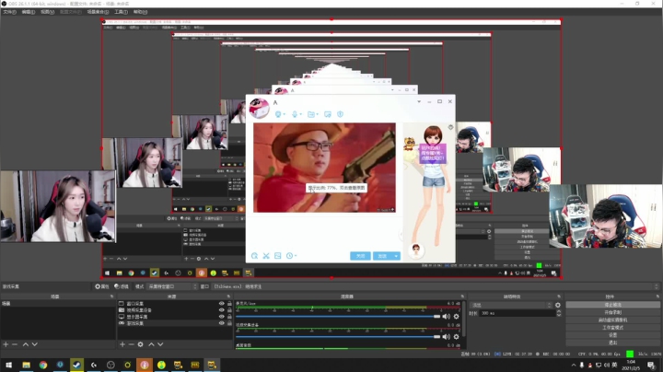
Task: Click 停止推流 in the controls dock
Action: (x=612, y=305)
